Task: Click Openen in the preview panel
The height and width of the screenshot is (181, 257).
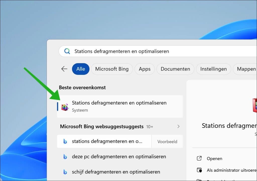Action: 215,158
